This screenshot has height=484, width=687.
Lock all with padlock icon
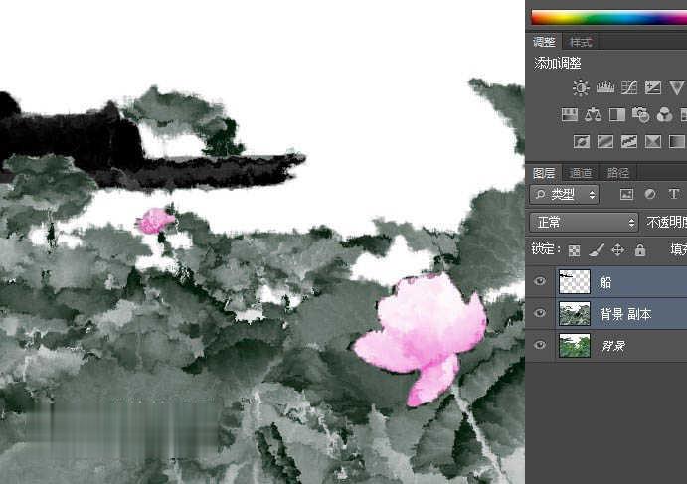point(640,250)
